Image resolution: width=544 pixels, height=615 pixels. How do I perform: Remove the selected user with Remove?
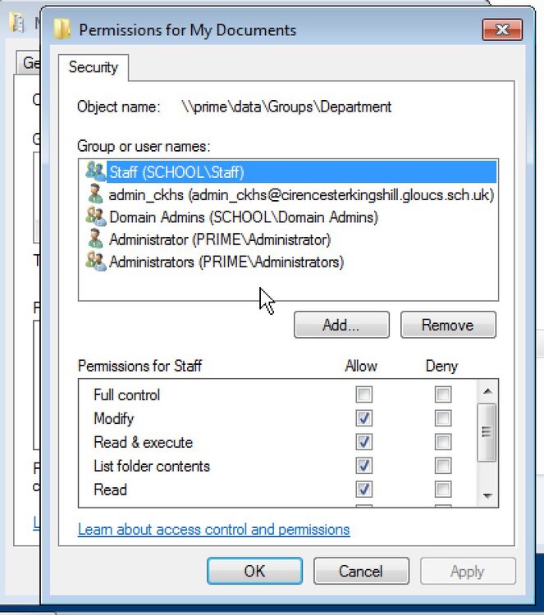click(x=448, y=325)
